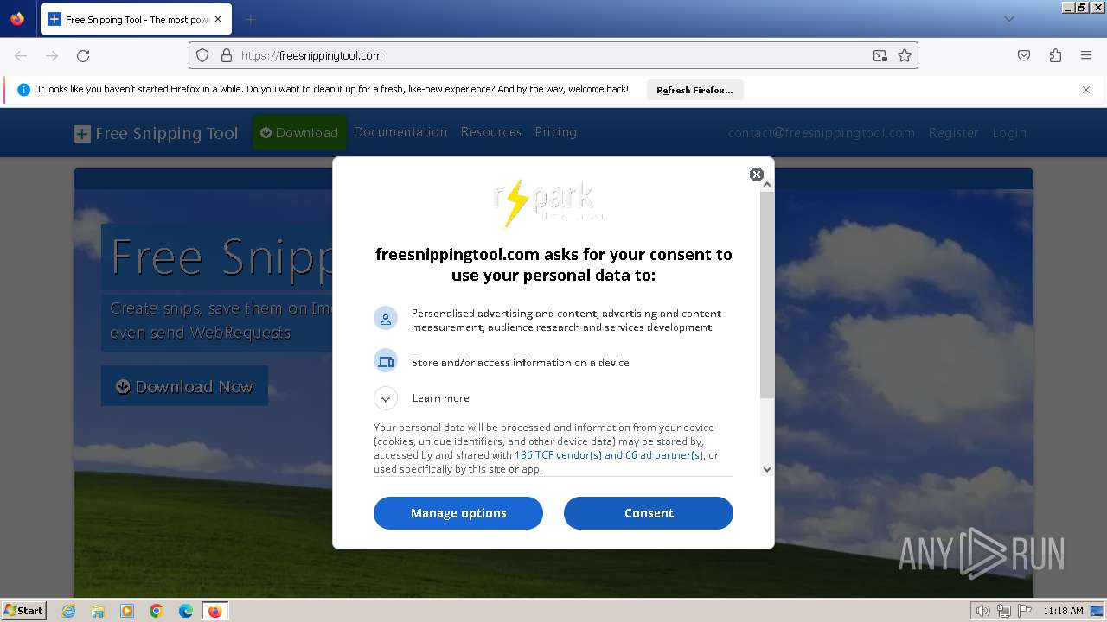The height and width of the screenshot is (622, 1107).
Task: Open the tracking protection shield icon
Action: click(202, 55)
